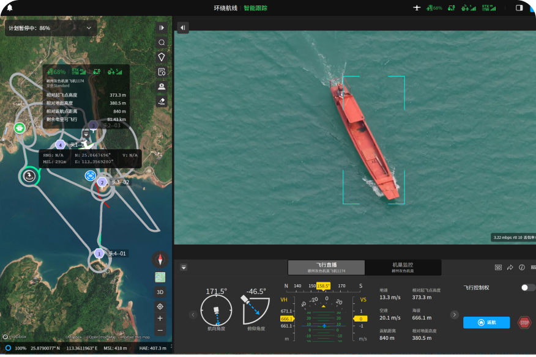The height and width of the screenshot is (357, 536).
Task: Select the 智能跟踪 mode at top
Action: tap(255, 8)
